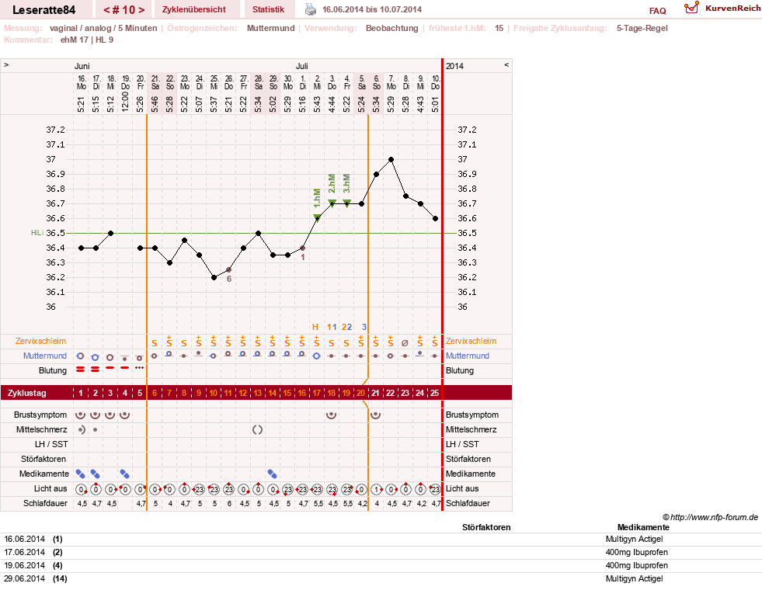Click the Mittelschmerz parentheses icon day 13
This screenshot has height=604, width=762.
click(258, 429)
